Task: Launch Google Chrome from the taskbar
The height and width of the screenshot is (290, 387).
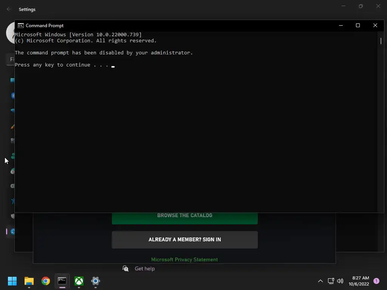Action: pyautogui.click(x=46, y=281)
